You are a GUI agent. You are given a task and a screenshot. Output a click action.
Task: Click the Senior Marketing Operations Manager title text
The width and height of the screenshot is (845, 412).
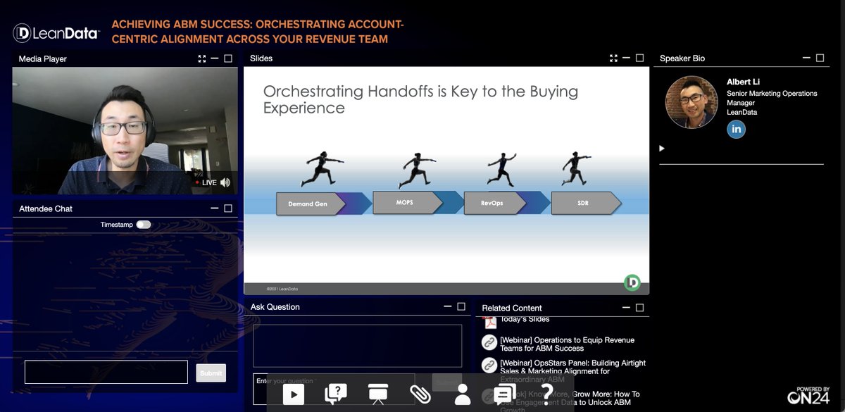(x=772, y=98)
